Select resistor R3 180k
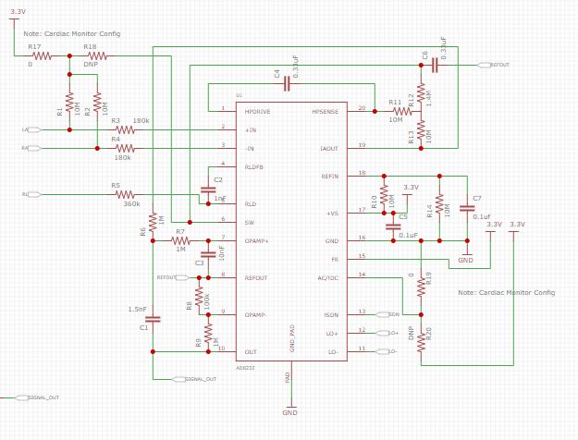This screenshot has height=440, width=578. point(126,129)
